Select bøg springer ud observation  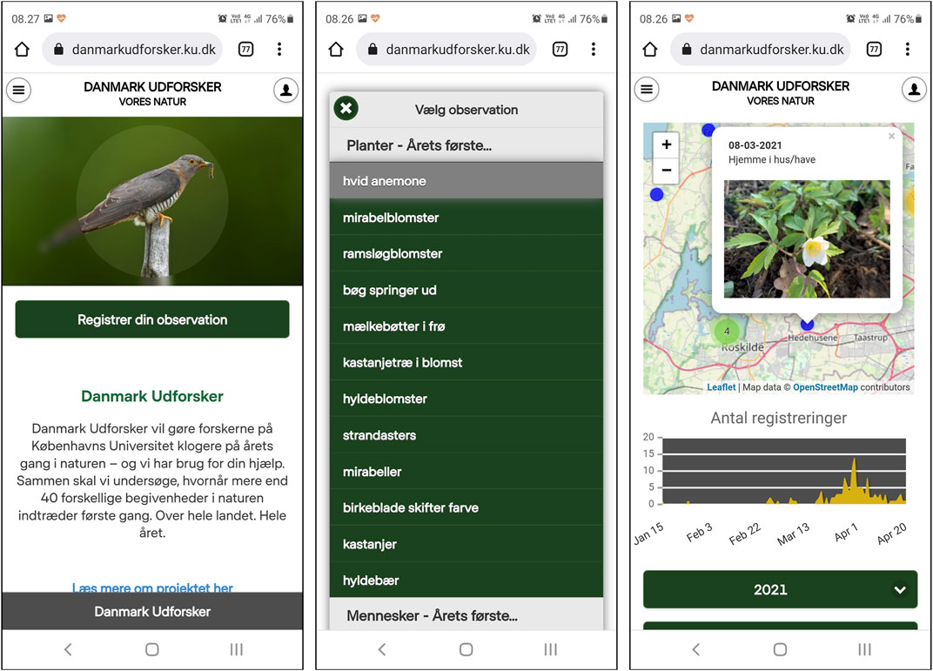466,290
